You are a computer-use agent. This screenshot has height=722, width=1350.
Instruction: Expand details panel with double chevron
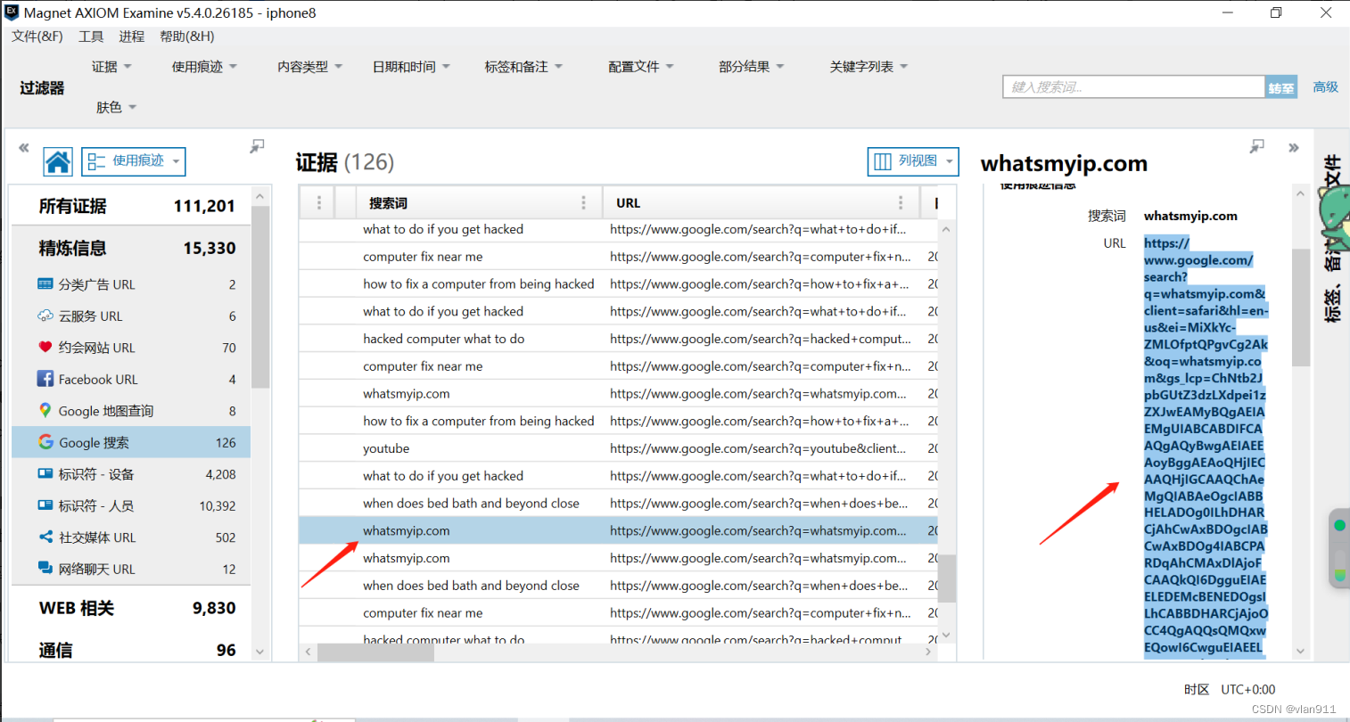tap(1294, 148)
